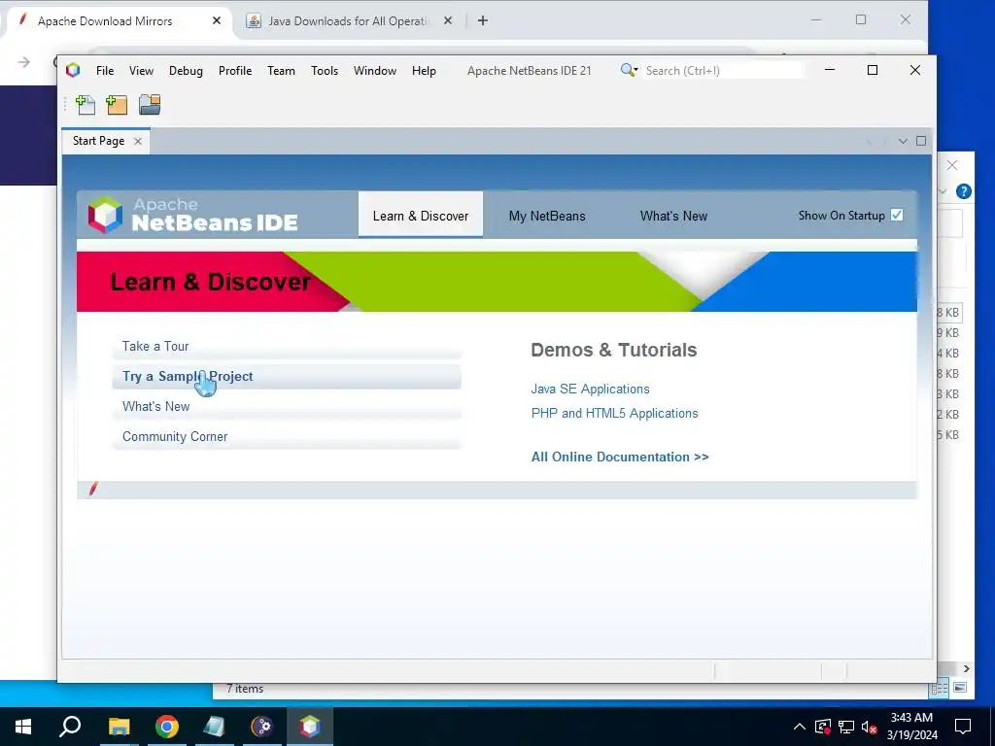995x746 pixels.
Task: Click the search magnifier icon in NetBeans
Action: coord(629,70)
